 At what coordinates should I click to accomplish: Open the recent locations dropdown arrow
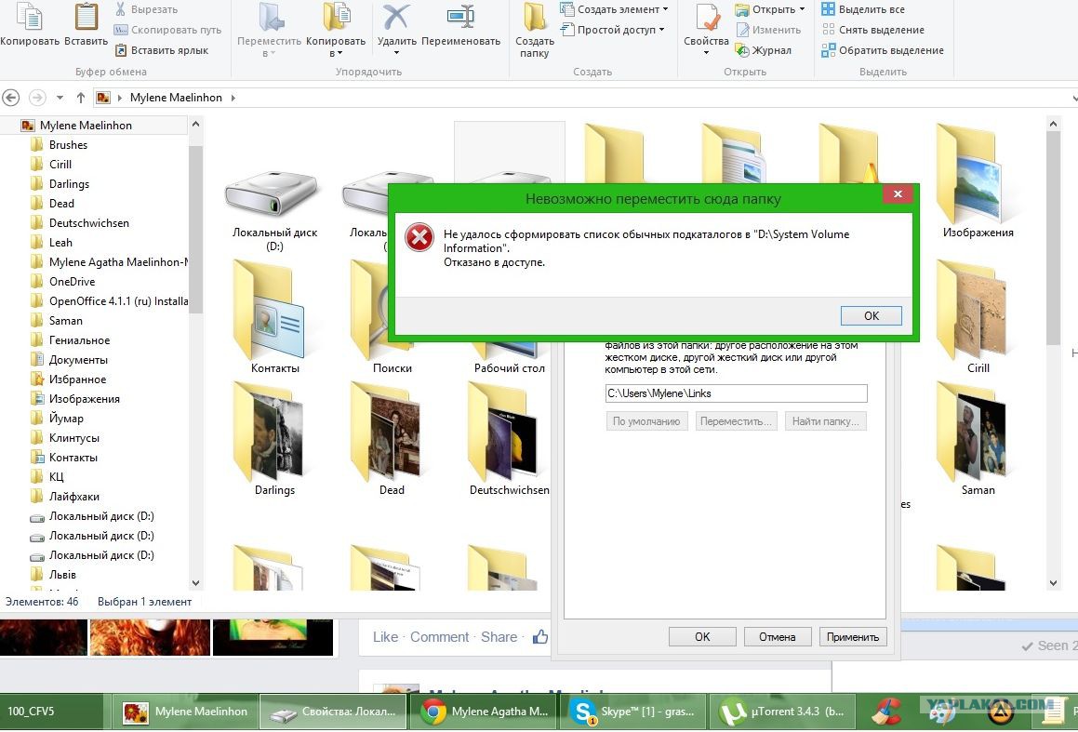(60, 98)
